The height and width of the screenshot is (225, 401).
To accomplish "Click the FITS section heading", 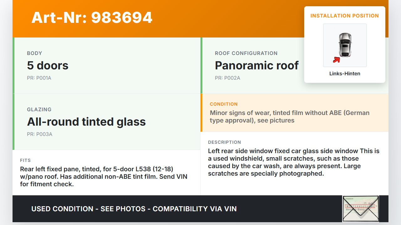I will pyautogui.click(x=25, y=160).
